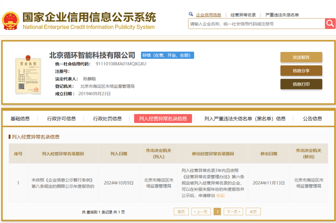Click the row number 1 cell
Screen dimensions: 336x223
(x=18, y=183)
